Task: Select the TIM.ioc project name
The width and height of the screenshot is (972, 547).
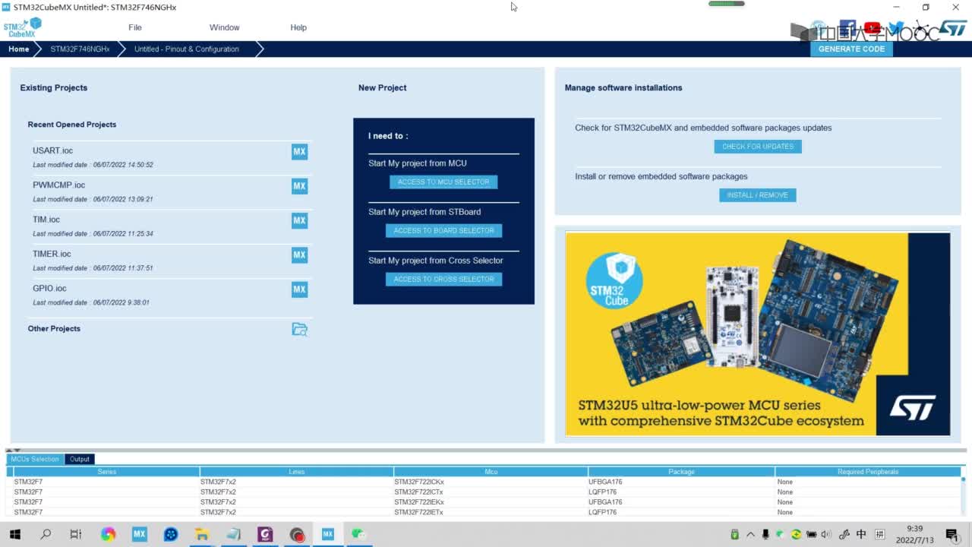Action: click(46, 220)
